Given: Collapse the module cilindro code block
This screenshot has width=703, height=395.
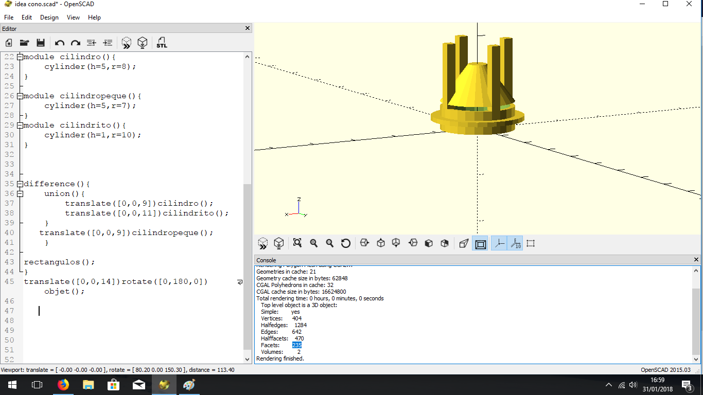Looking at the screenshot, I should click(x=20, y=57).
